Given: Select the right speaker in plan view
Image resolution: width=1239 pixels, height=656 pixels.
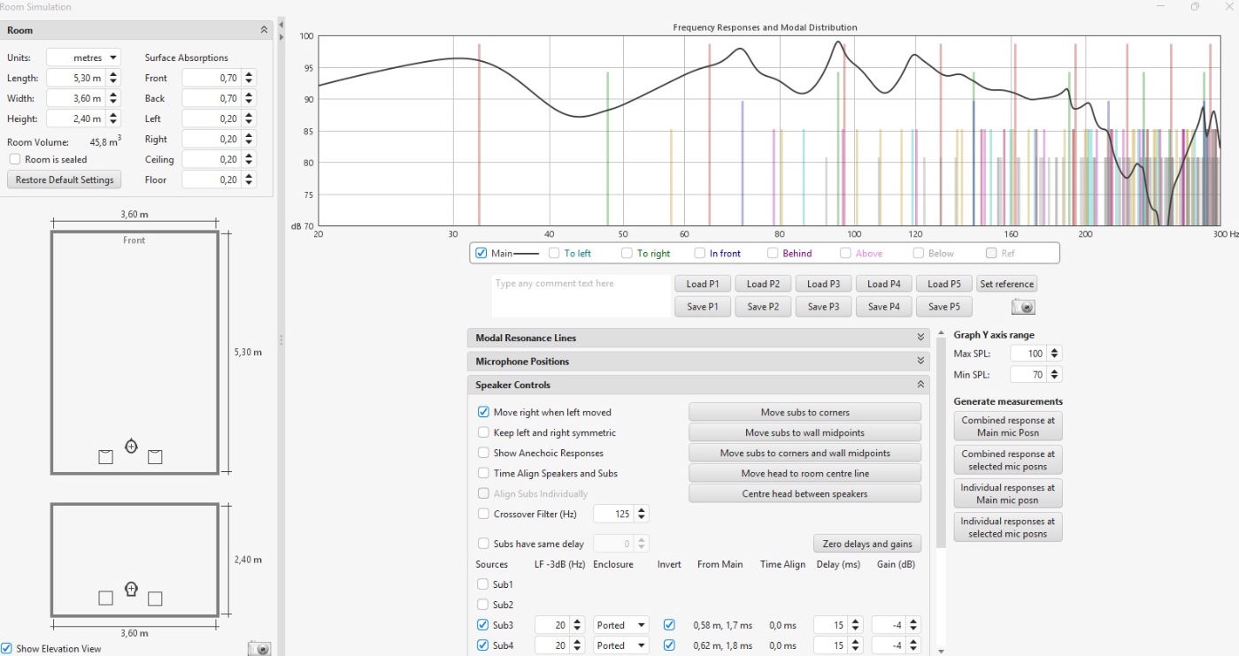Looking at the screenshot, I should point(155,457).
